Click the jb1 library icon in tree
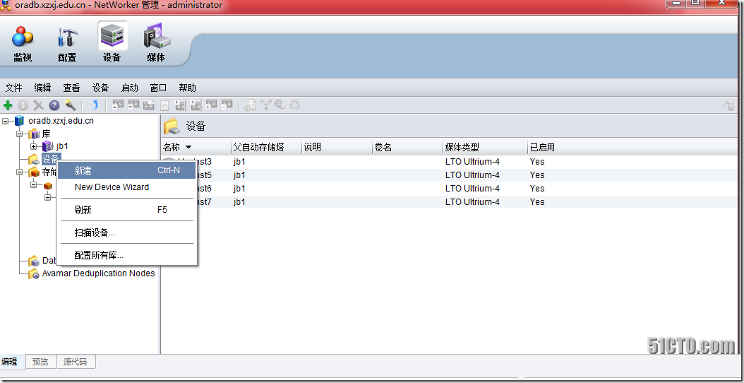The width and height of the screenshot is (744, 383). 47,146
